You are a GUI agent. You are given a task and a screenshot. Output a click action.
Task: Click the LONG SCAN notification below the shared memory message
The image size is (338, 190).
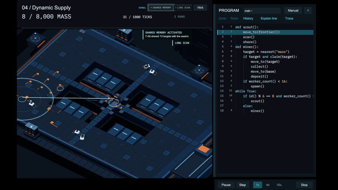182,43
